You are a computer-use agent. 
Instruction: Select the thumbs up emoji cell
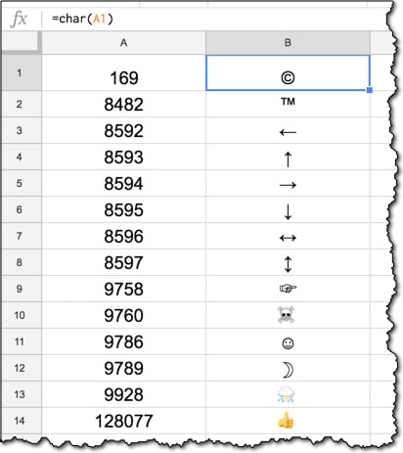pos(288,421)
